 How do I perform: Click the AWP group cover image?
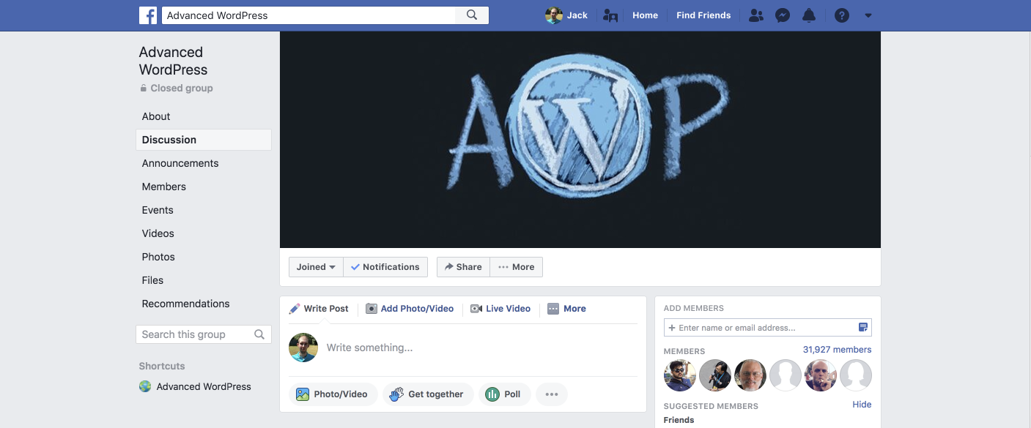click(x=580, y=140)
